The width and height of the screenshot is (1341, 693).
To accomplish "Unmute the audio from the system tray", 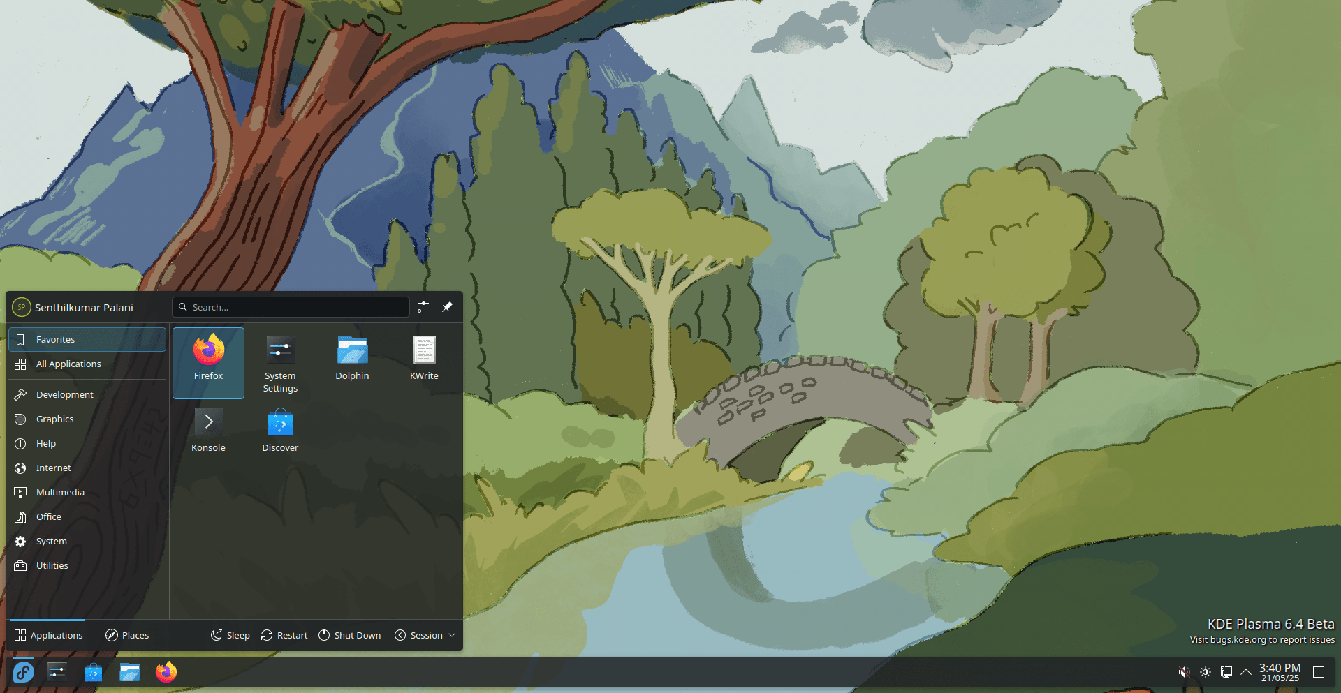I will (x=1183, y=672).
